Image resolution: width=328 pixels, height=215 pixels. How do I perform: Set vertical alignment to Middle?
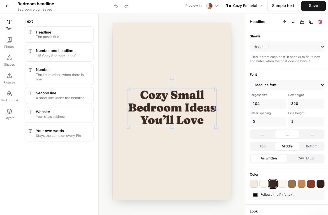(x=287, y=146)
